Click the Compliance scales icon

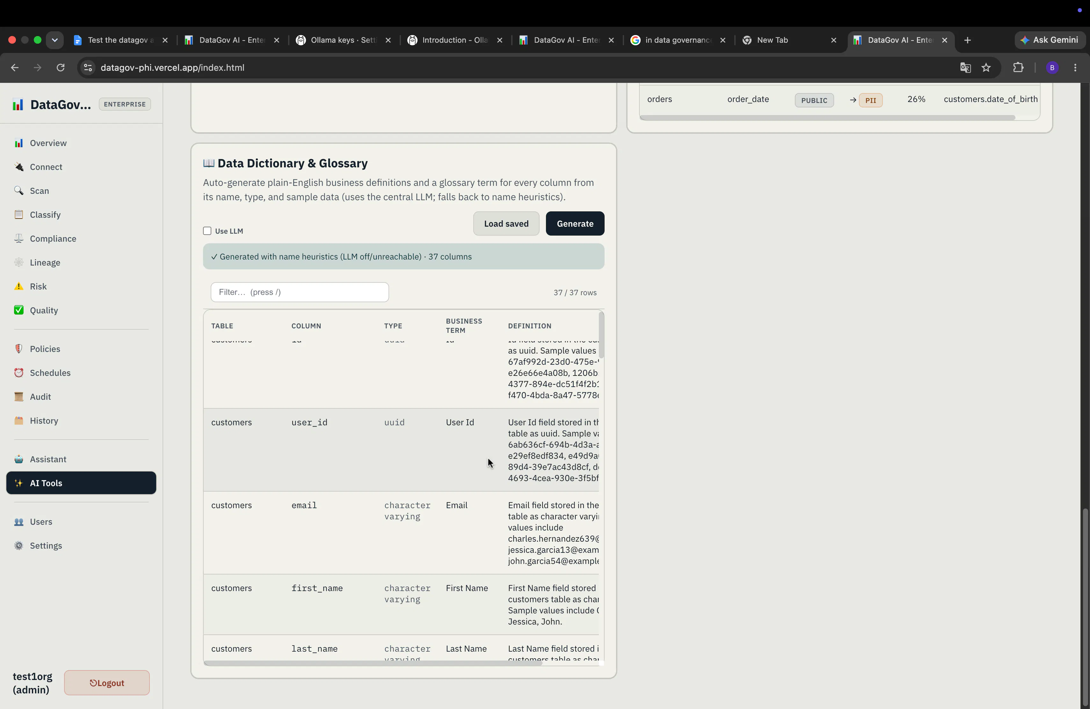point(19,238)
